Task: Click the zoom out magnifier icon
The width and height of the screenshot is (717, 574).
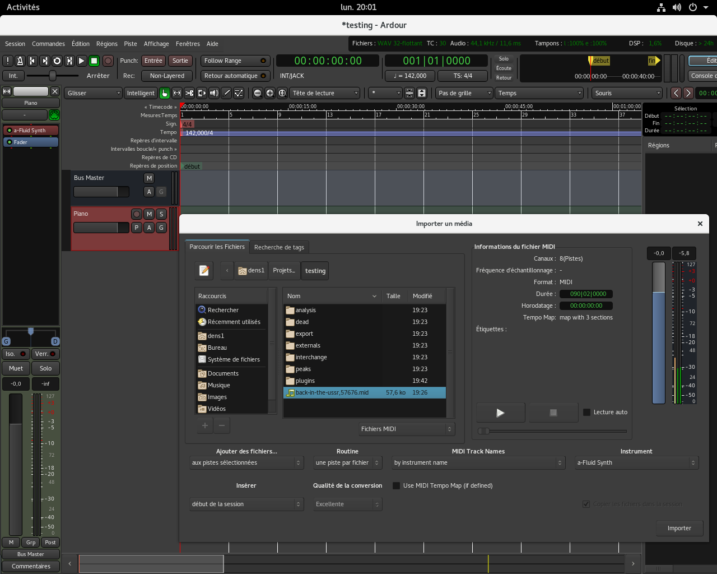Action: [x=257, y=93]
